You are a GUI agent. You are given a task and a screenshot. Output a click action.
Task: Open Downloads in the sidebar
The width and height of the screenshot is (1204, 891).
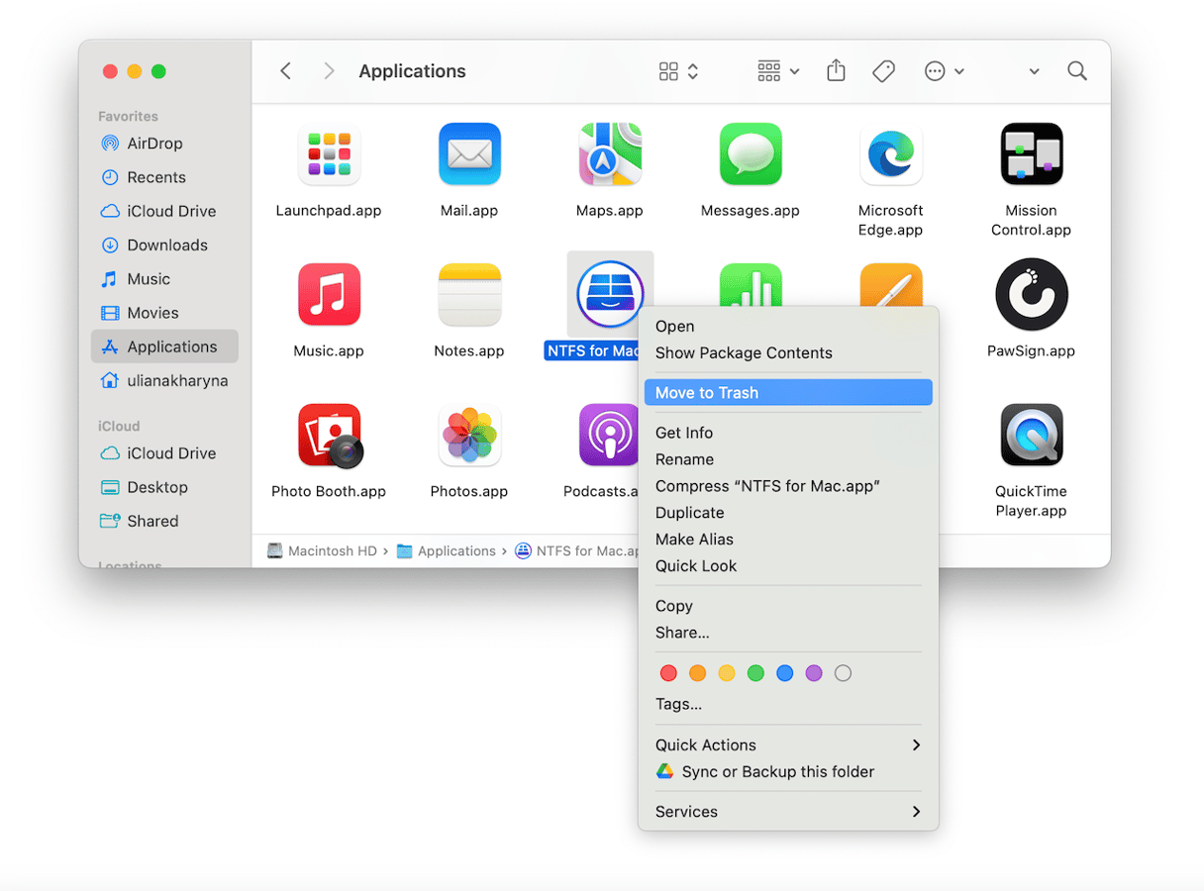point(166,246)
